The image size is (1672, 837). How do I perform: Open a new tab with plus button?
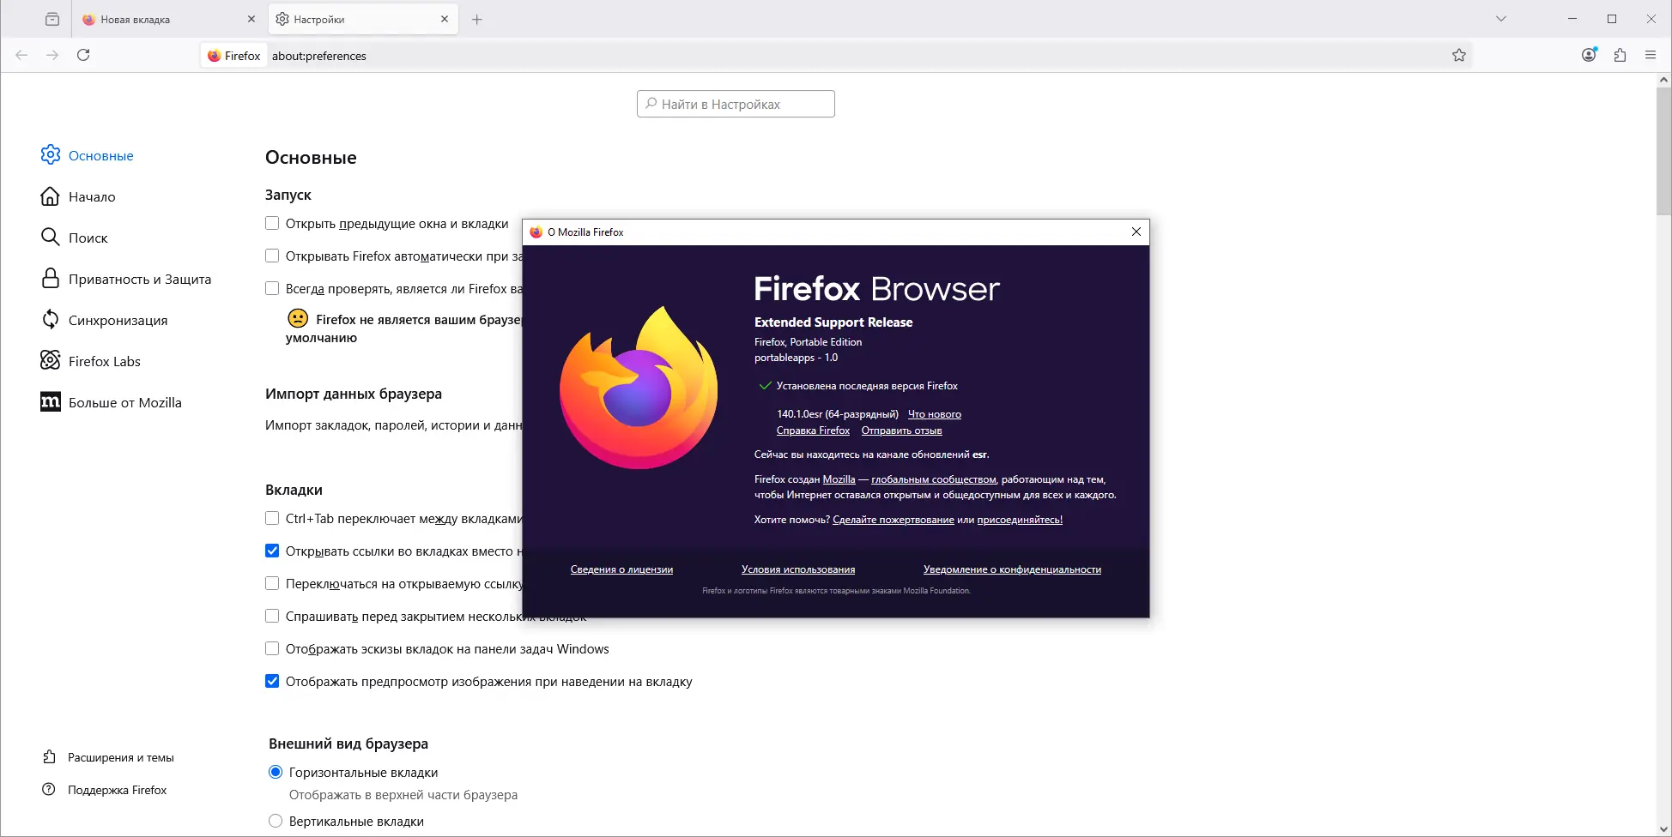click(477, 19)
